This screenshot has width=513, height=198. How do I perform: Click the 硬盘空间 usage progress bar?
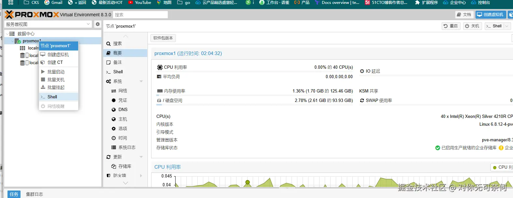255,105
